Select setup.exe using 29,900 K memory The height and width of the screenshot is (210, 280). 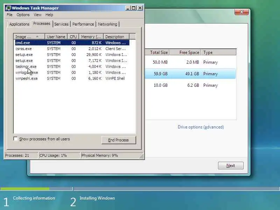click(72, 55)
